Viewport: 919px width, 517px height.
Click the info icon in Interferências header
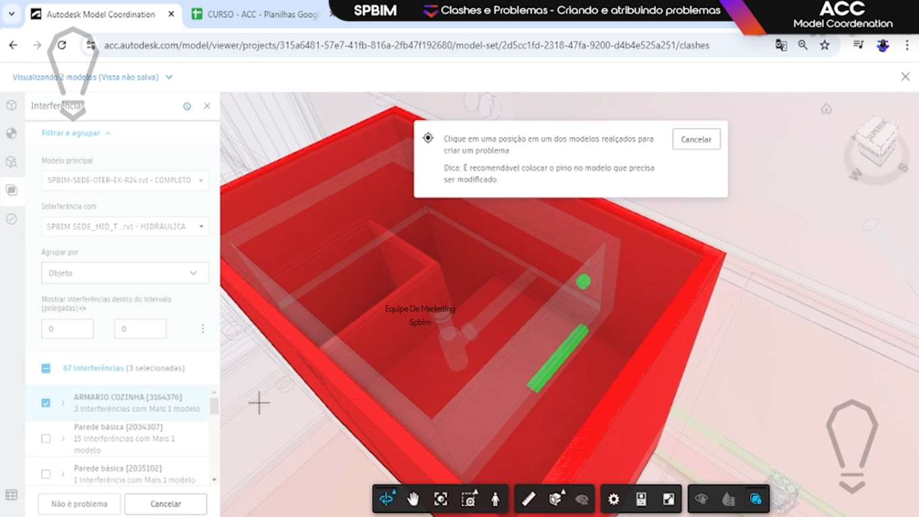tap(187, 107)
